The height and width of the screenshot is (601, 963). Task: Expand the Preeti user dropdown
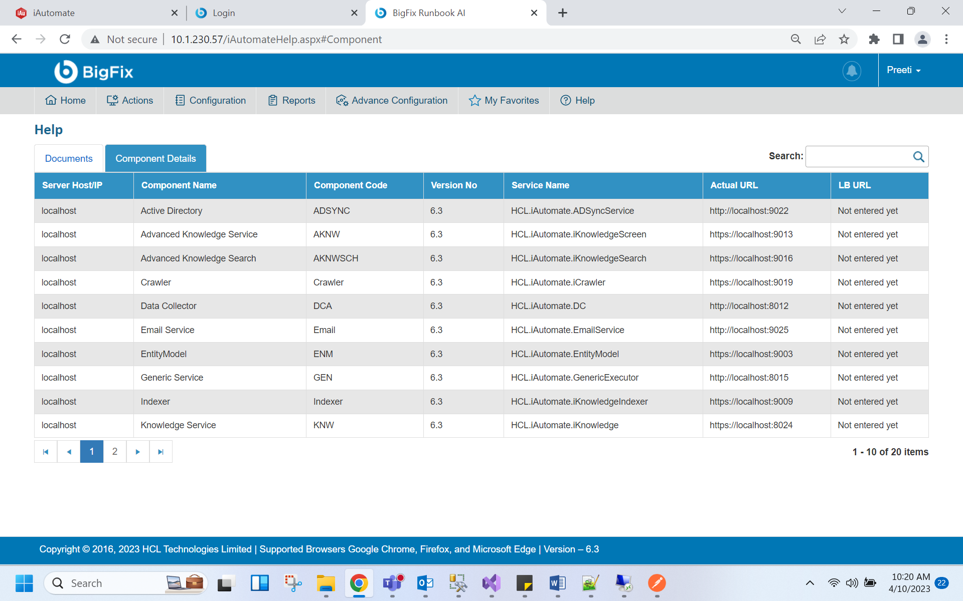coord(903,70)
